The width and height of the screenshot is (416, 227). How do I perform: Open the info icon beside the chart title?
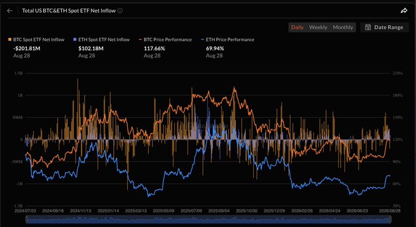click(x=120, y=10)
